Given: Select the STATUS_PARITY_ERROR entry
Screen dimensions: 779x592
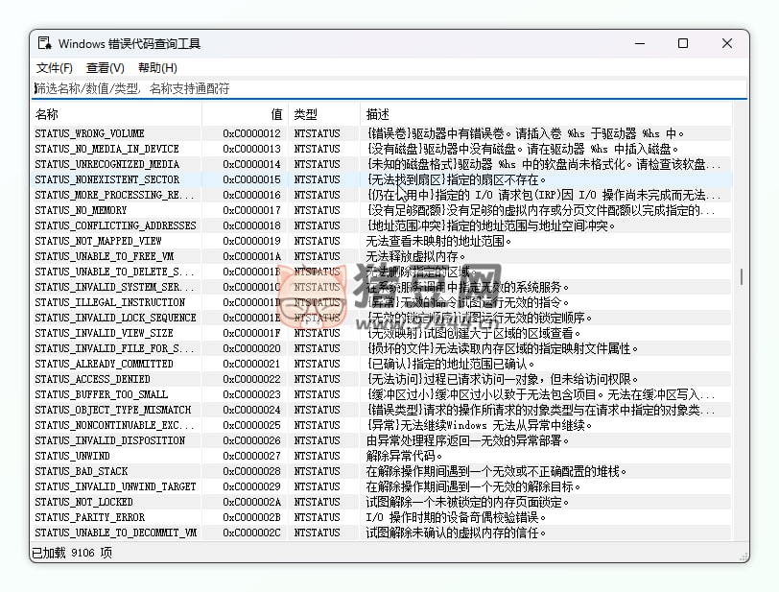Looking at the screenshot, I should [90, 517].
